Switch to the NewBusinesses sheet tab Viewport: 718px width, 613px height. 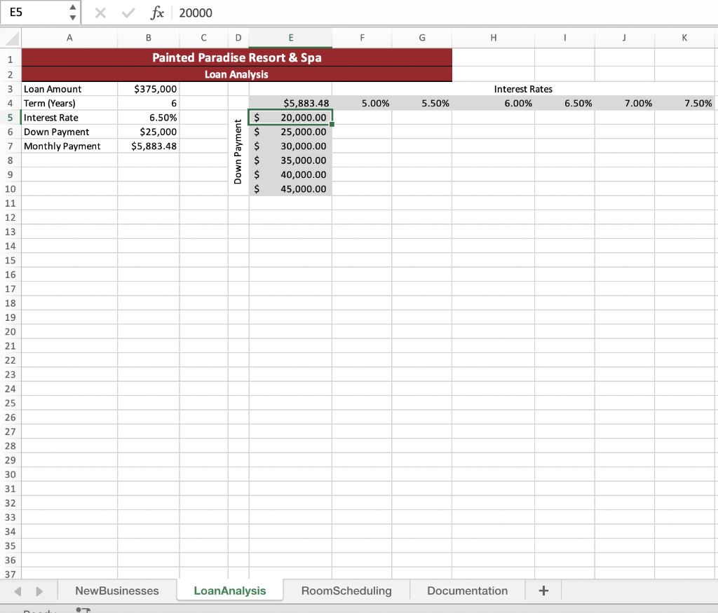coord(117,591)
